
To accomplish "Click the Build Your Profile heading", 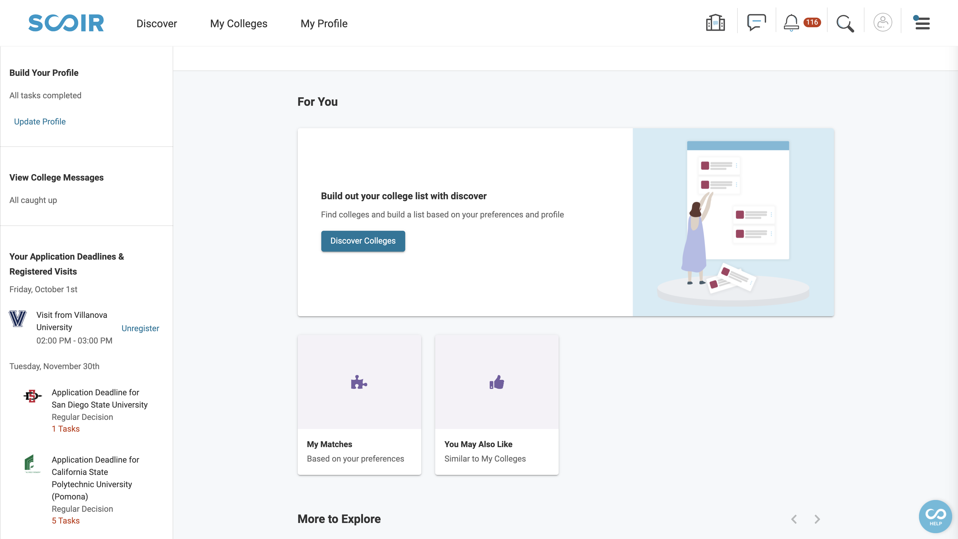I will tap(44, 73).
